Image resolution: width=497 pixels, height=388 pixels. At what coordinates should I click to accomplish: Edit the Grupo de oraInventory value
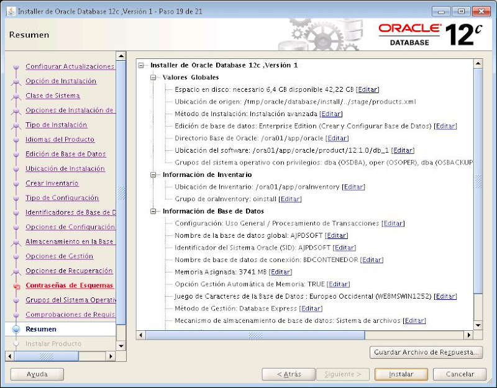tap(290, 199)
